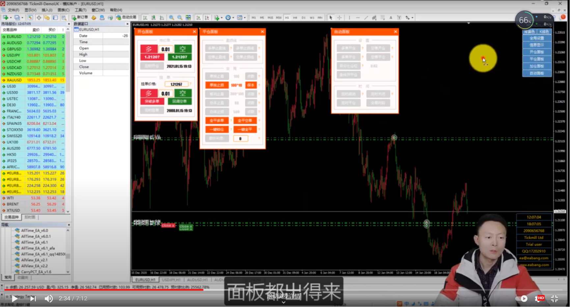Select the W1 timeframe button

(312, 17)
